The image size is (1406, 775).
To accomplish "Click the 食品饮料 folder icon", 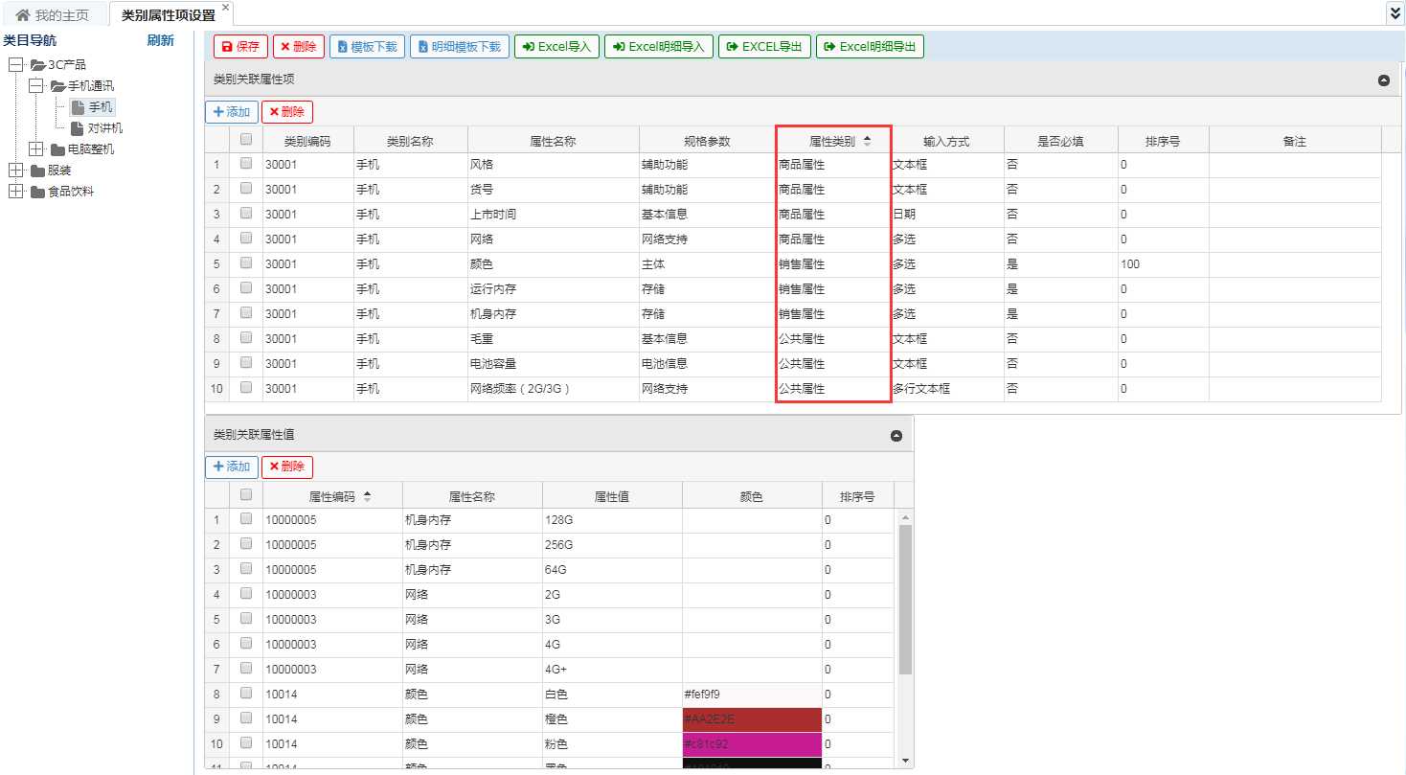I will [37, 192].
